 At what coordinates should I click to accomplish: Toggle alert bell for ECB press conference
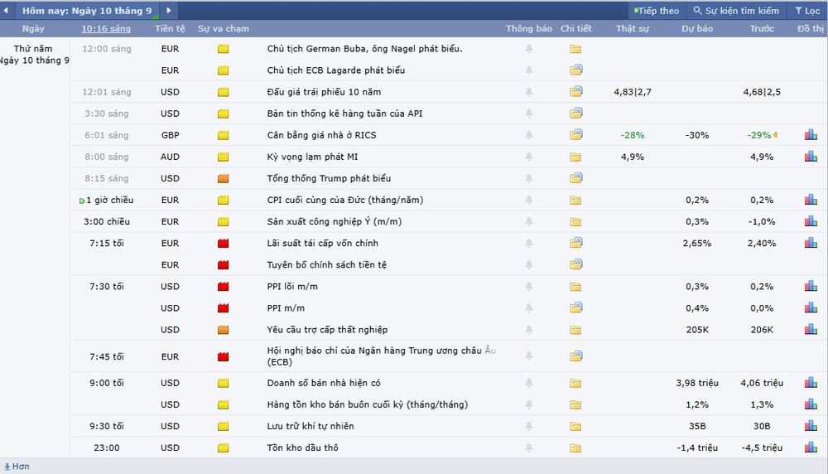(x=528, y=355)
